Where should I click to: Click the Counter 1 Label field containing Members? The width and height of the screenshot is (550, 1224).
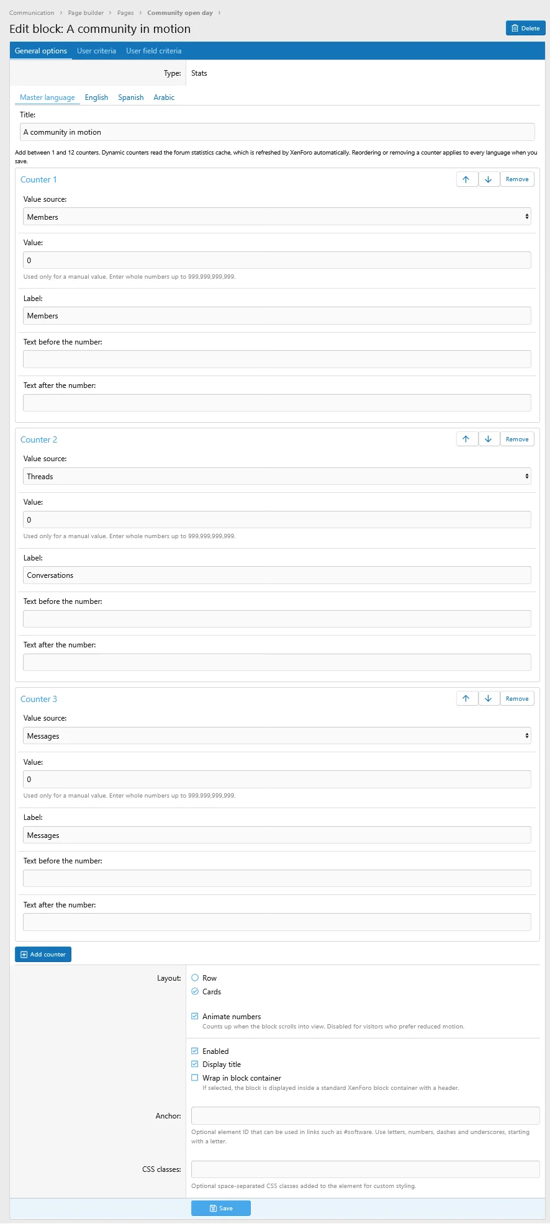277,315
